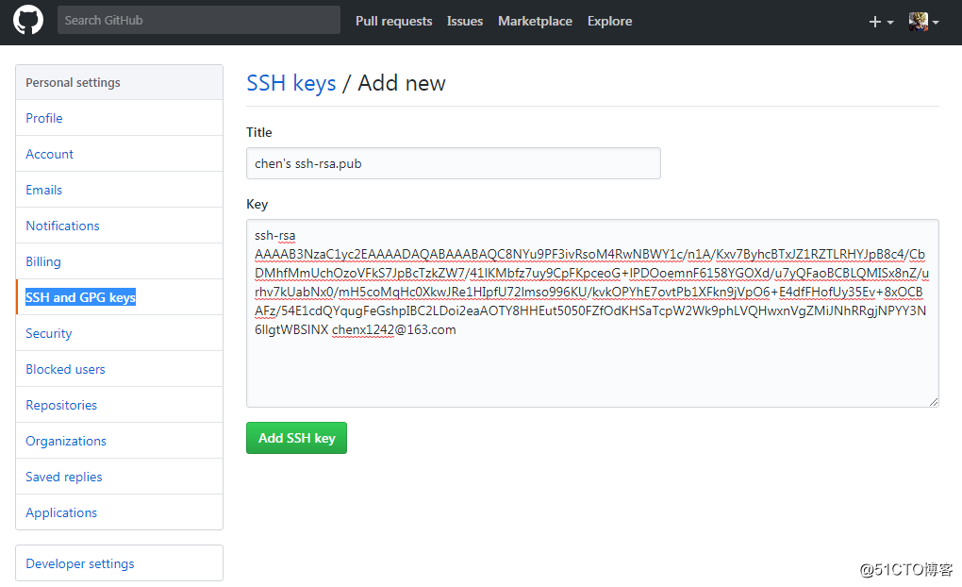Click the Add SSH key button
The height and width of the screenshot is (587, 962).
(x=296, y=438)
